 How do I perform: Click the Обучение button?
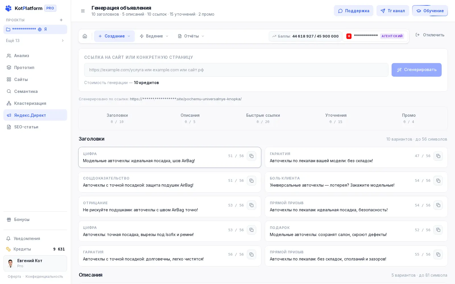tap(430, 11)
